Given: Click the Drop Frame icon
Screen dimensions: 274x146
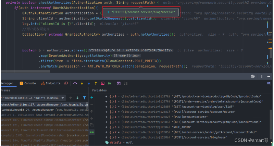Looking at the screenshot, I should [x=103, y=83].
